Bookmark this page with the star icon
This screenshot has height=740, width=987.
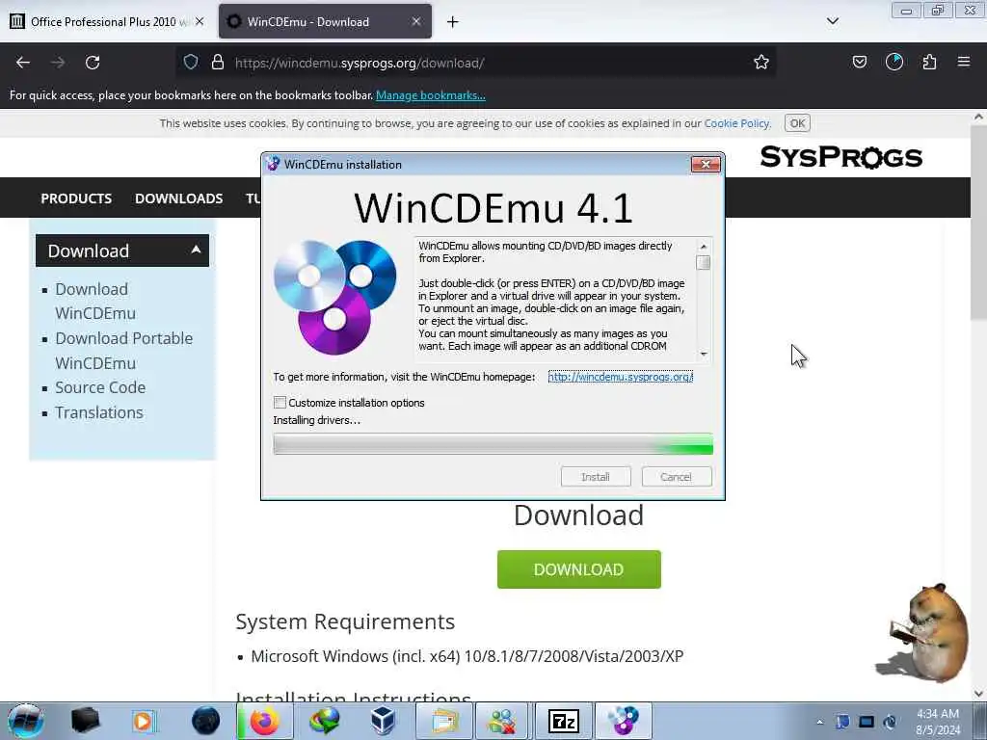point(761,63)
